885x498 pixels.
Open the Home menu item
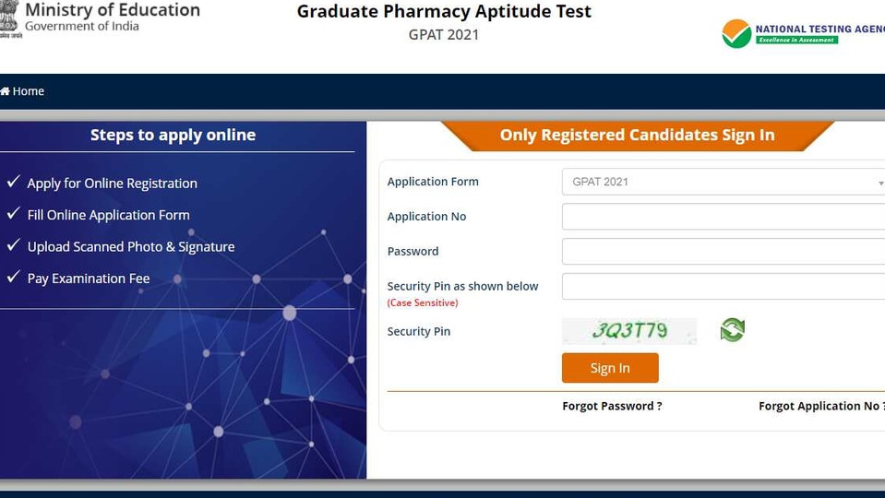click(22, 91)
